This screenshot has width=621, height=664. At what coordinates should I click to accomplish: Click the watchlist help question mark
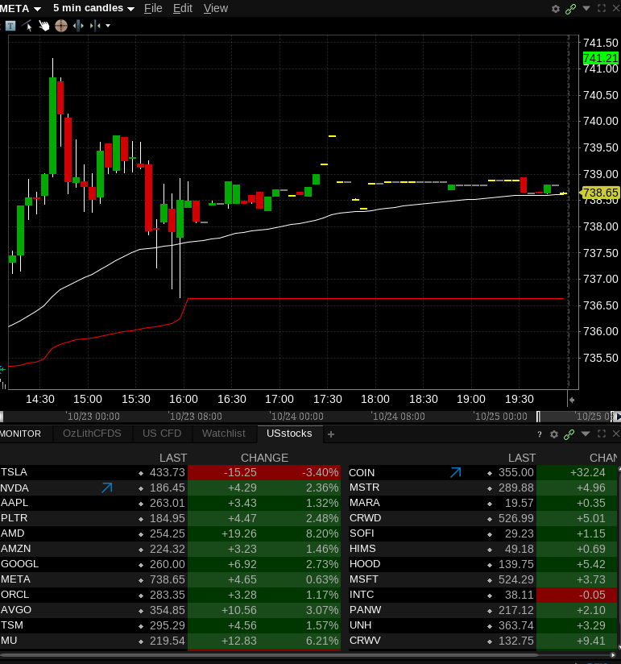click(x=540, y=434)
